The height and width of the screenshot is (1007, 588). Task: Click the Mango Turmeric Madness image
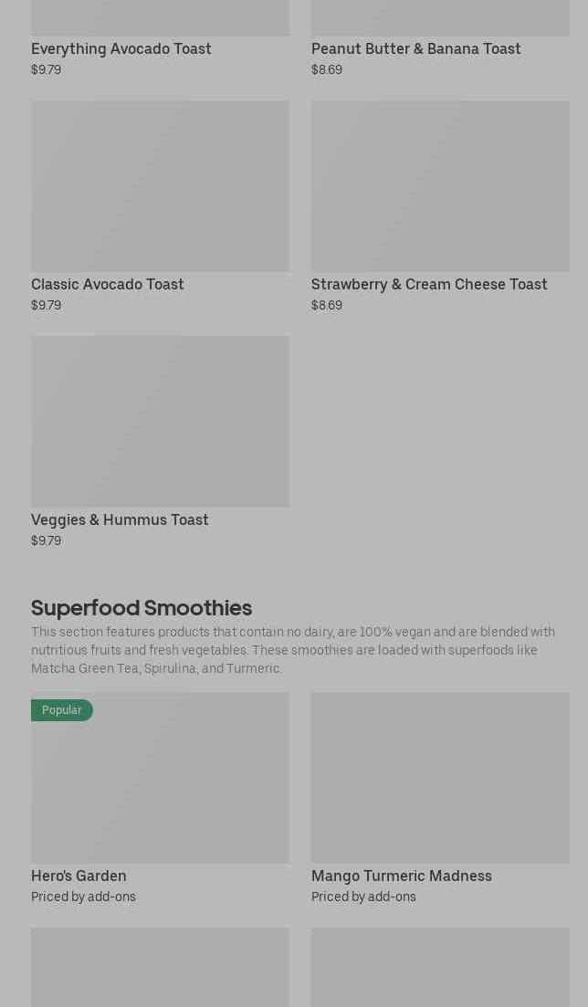pyautogui.click(x=440, y=777)
